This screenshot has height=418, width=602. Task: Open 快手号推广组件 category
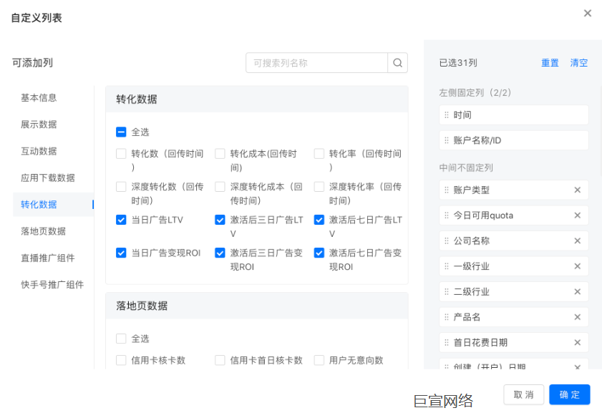(52, 284)
